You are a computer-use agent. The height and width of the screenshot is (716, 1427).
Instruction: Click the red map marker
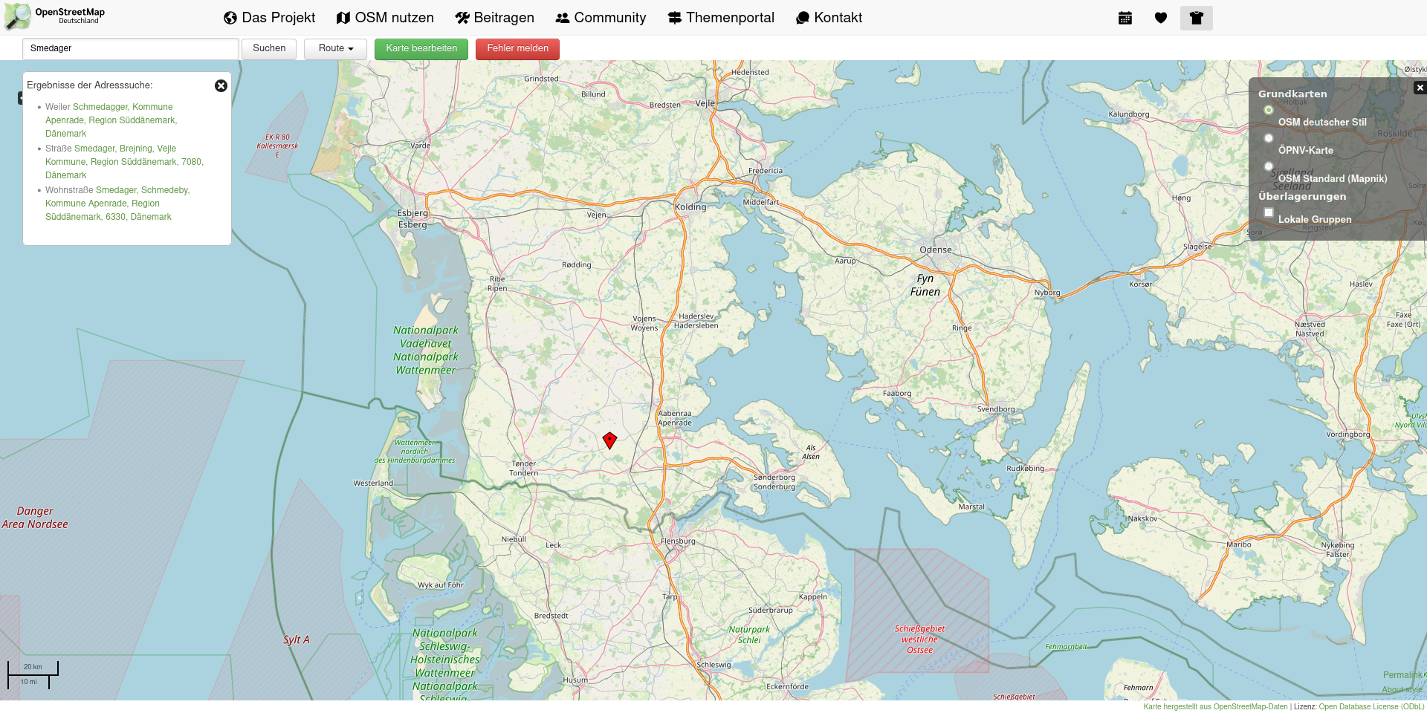(x=609, y=440)
